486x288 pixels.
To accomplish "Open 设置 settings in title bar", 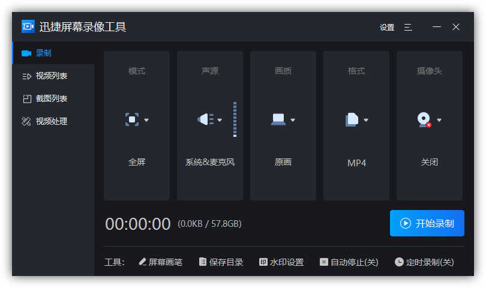I will pos(387,27).
